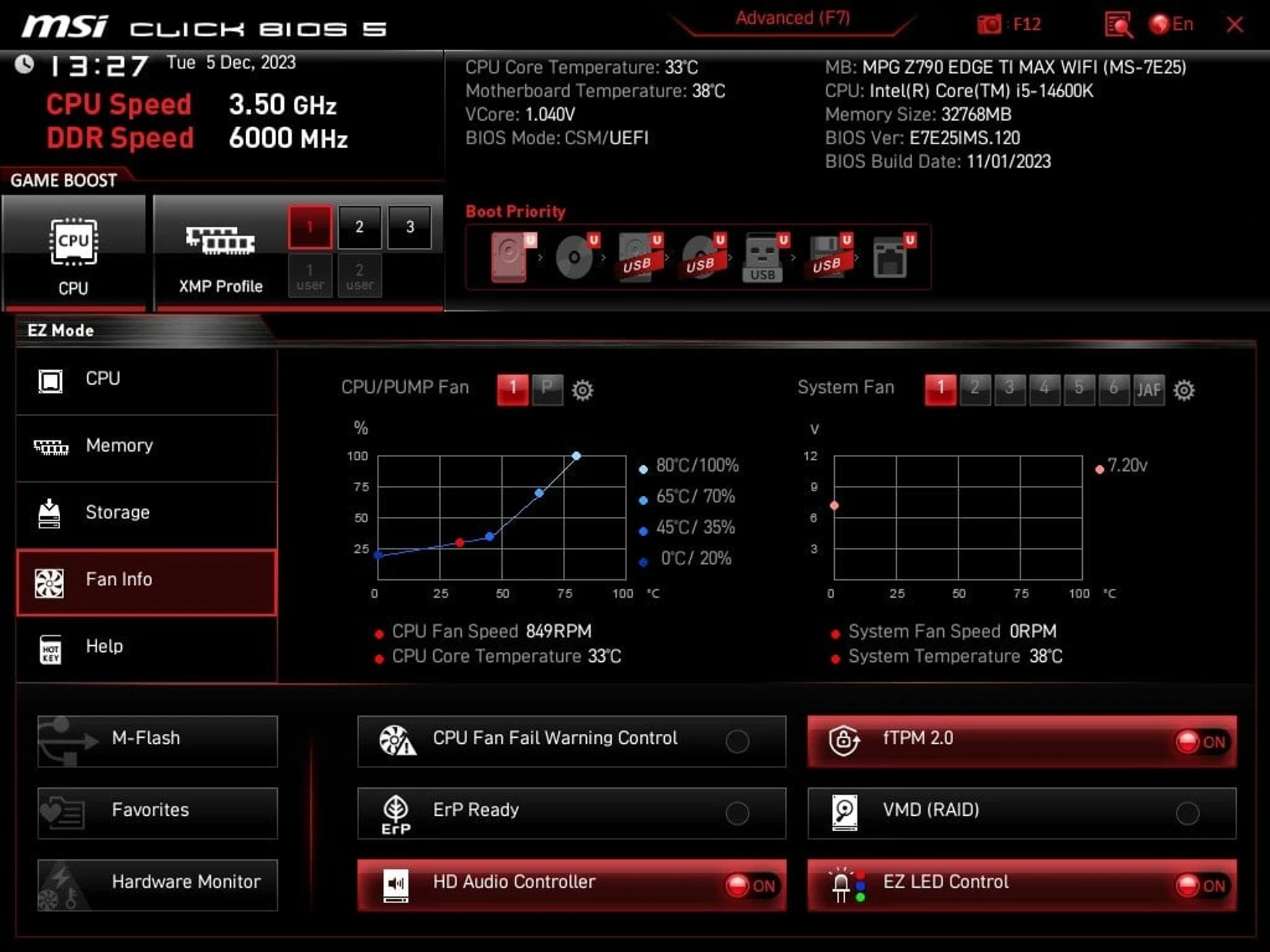The width and height of the screenshot is (1270, 952).
Task: Select XMP user profile 2
Action: [359, 276]
